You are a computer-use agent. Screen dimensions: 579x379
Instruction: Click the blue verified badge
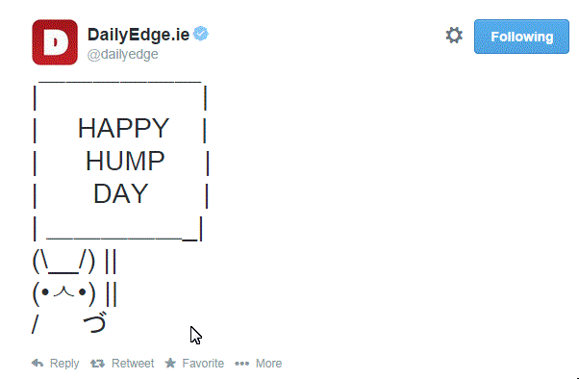click(201, 34)
